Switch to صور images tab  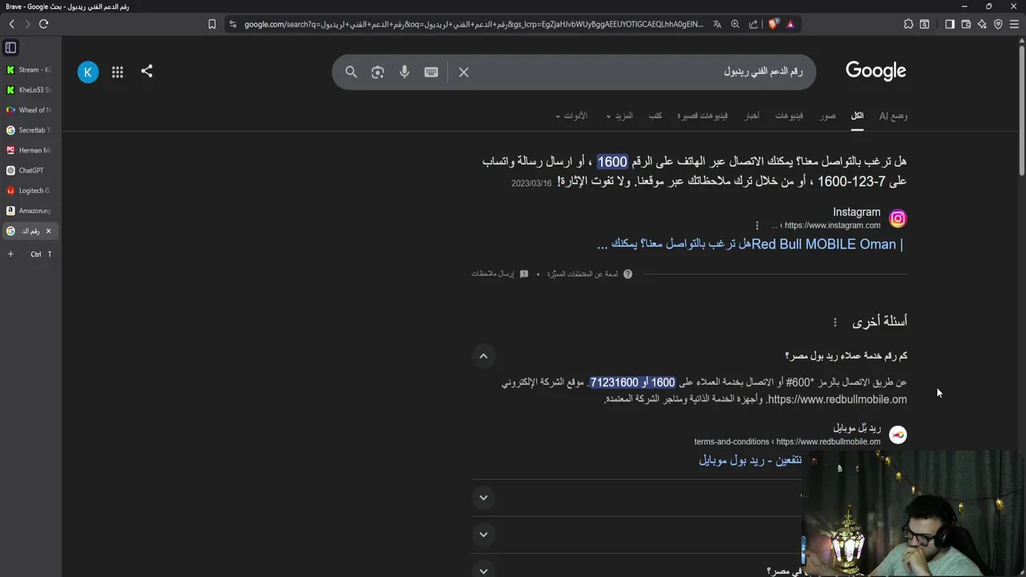827,116
